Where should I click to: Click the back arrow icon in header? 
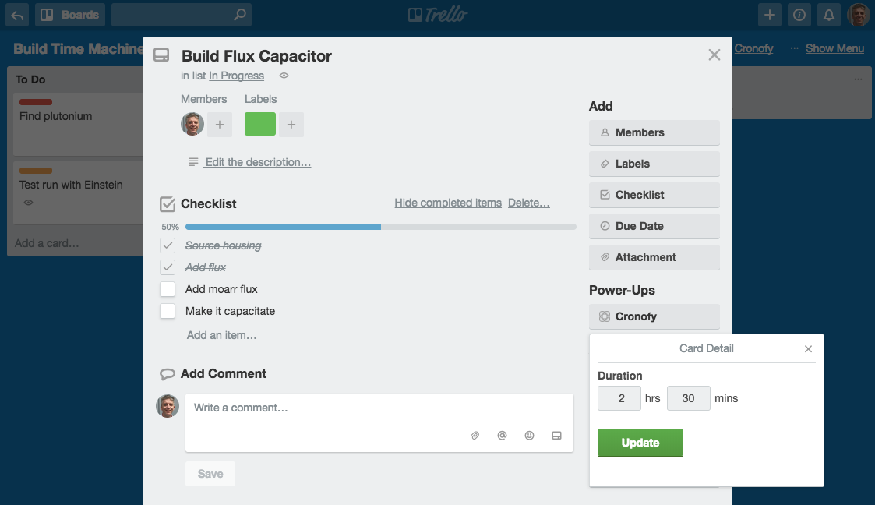17,15
